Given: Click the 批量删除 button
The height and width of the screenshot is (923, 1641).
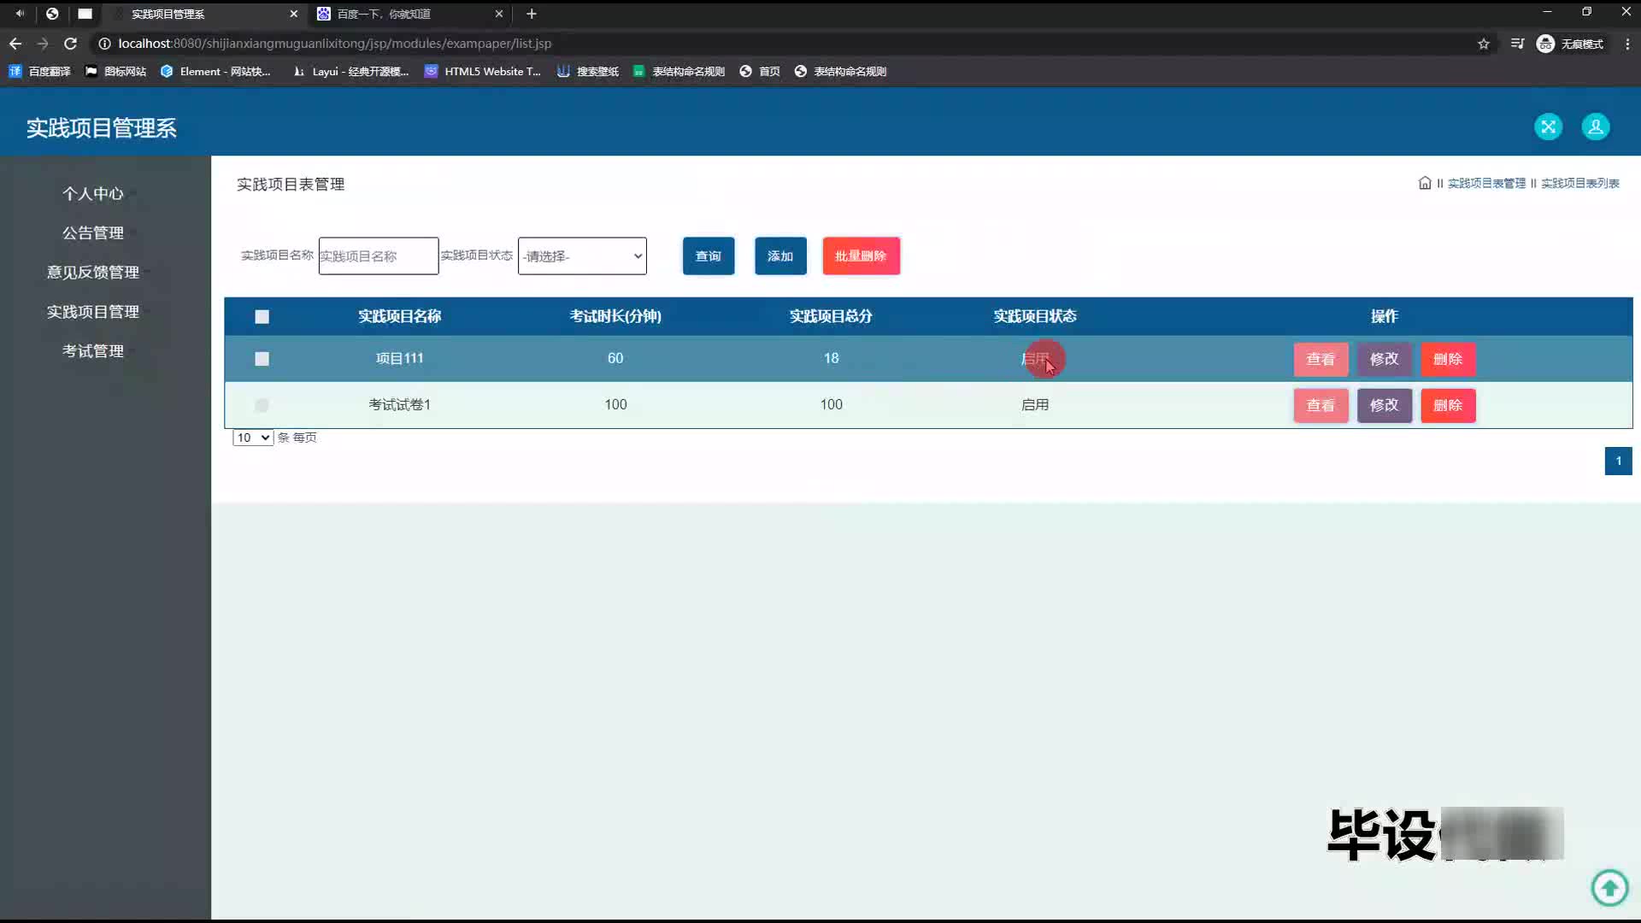Looking at the screenshot, I should [861, 256].
